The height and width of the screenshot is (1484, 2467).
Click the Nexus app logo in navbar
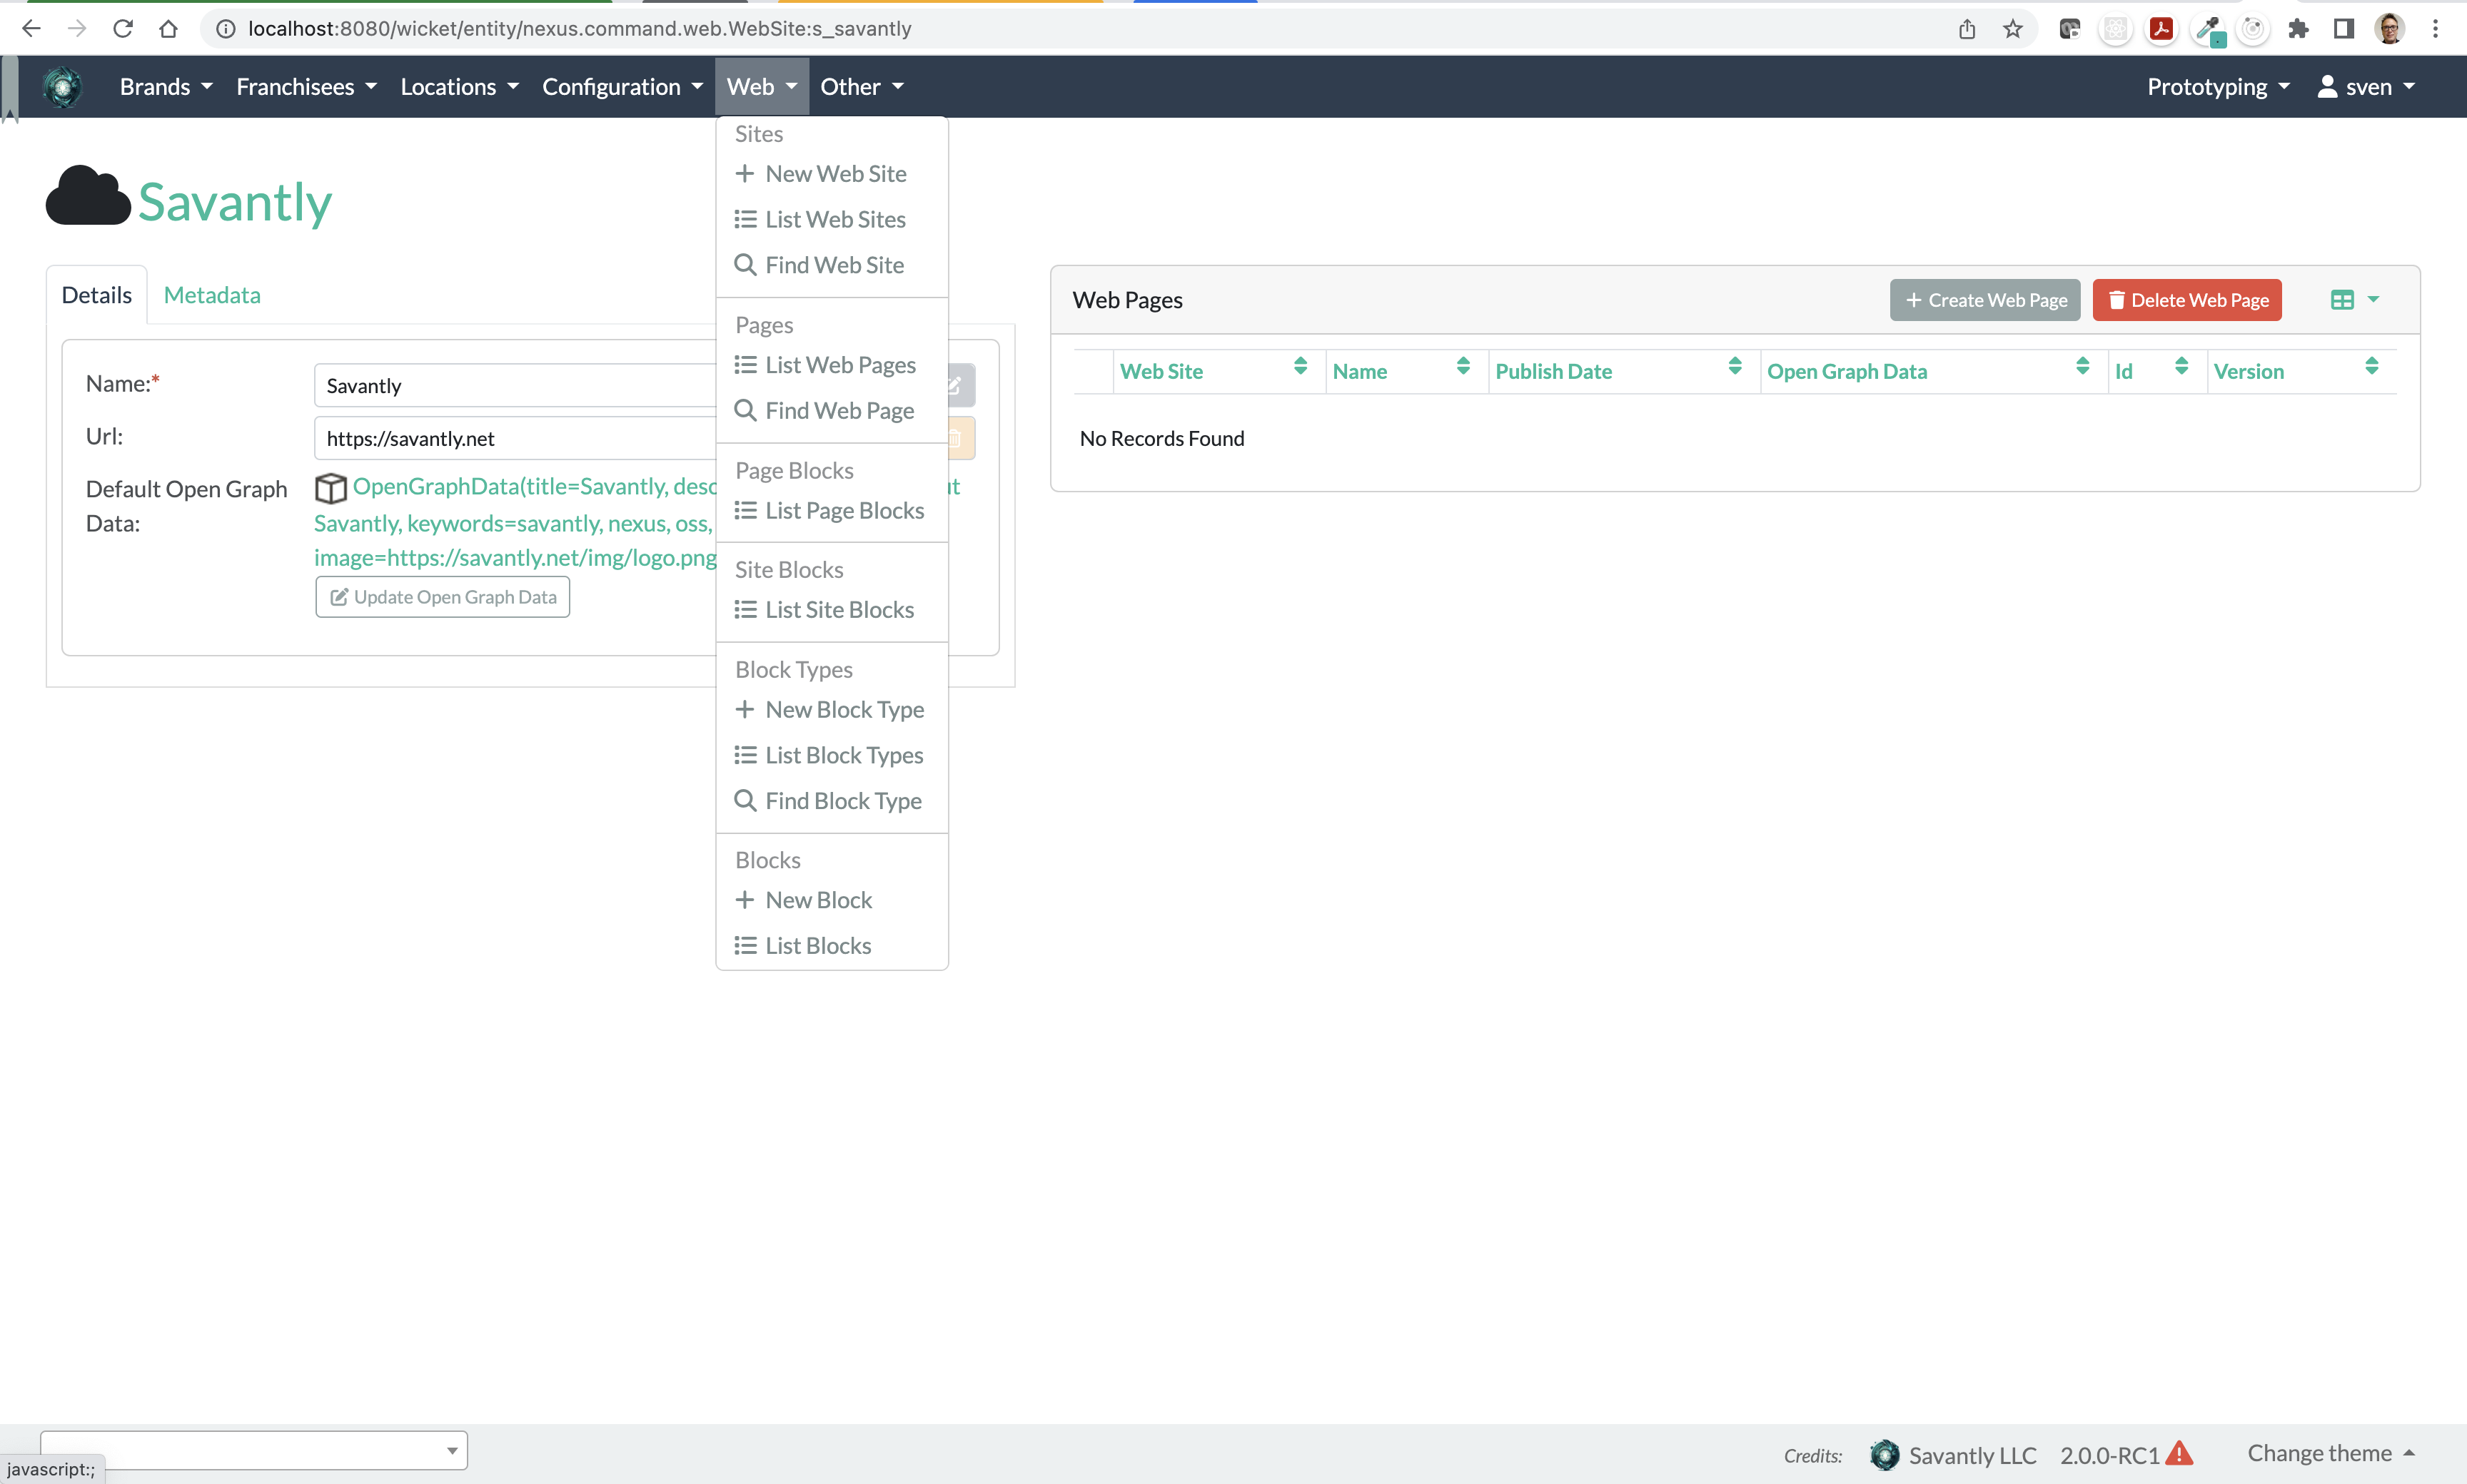(x=63, y=87)
